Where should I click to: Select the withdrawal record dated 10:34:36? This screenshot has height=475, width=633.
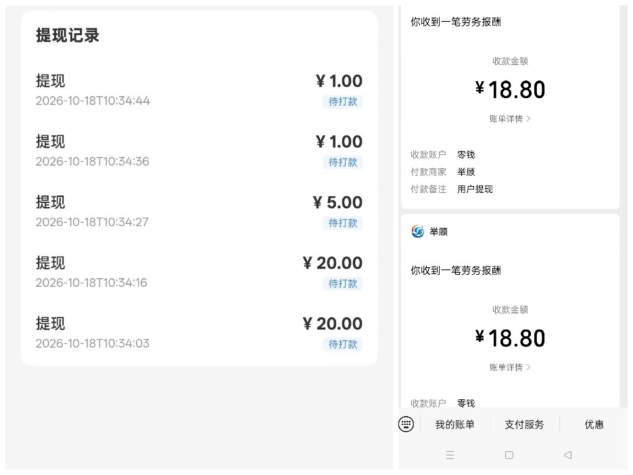[x=199, y=151]
